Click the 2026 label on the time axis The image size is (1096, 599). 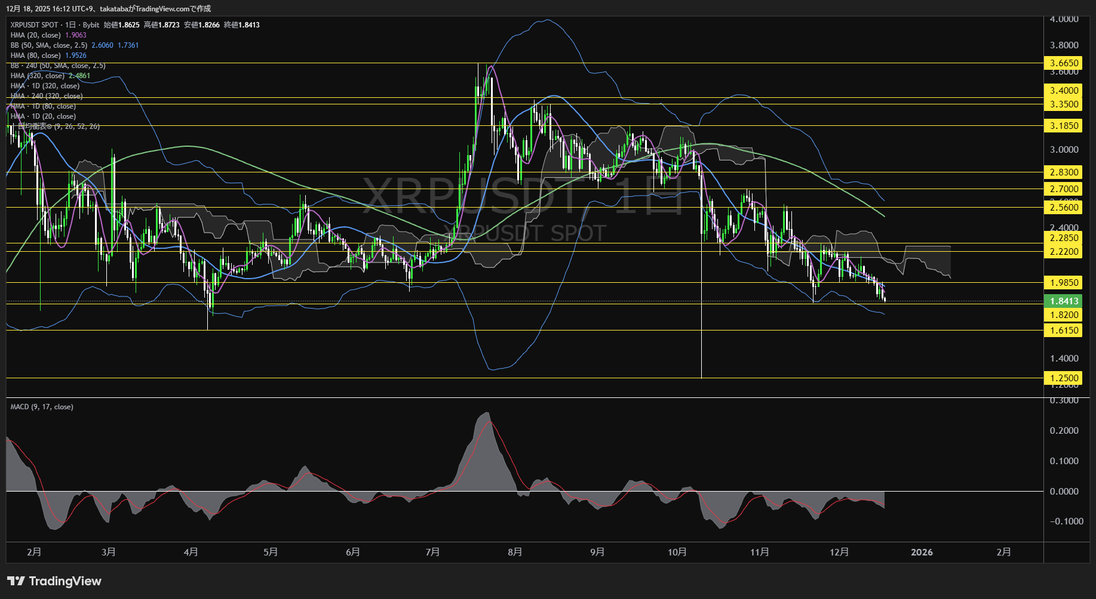point(923,552)
